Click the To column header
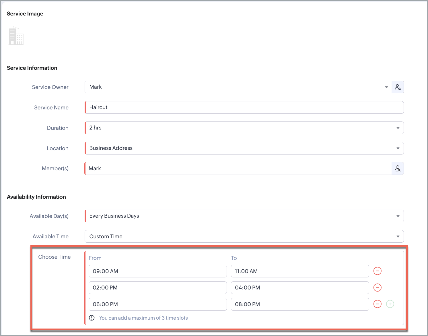The height and width of the screenshot is (336, 428). [234, 258]
